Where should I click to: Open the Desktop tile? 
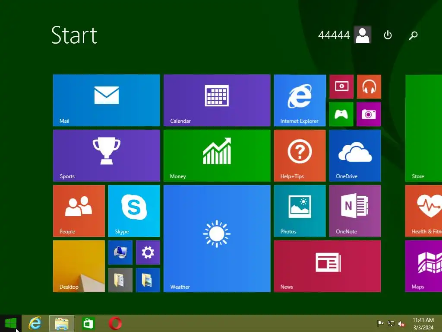pyautogui.click(x=79, y=266)
